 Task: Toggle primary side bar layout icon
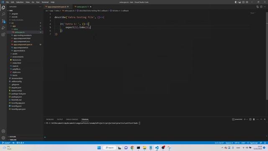(x=236, y=2)
